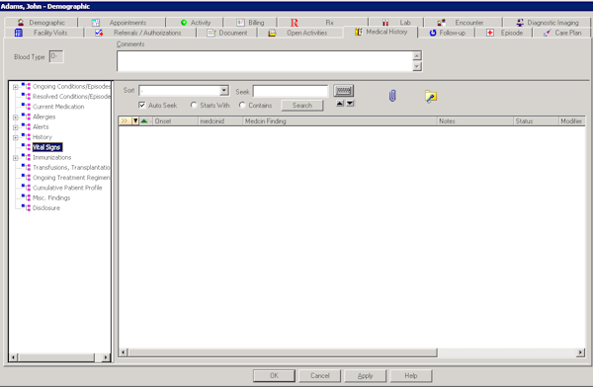Open the Diagnostic Imaging tab
The height and width of the screenshot is (387, 593).
(x=547, y=23)
